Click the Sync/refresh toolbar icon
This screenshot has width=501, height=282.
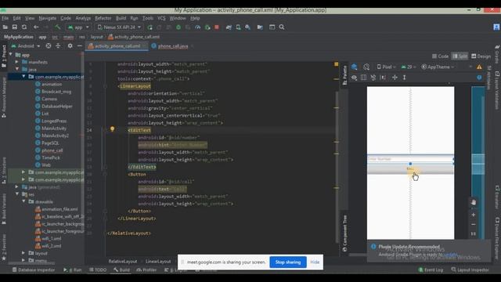click(x=24, y=27)
